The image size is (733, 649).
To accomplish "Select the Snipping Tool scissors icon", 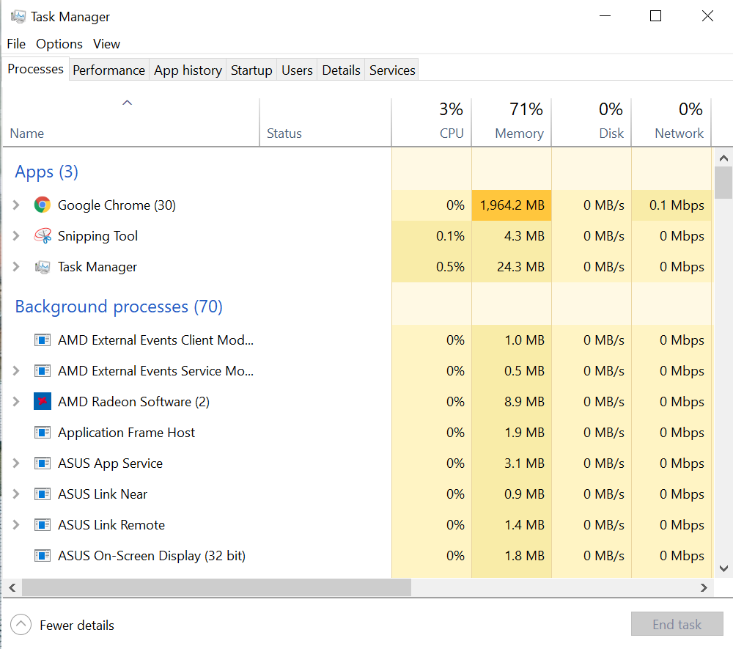I will tap(43, 236).
